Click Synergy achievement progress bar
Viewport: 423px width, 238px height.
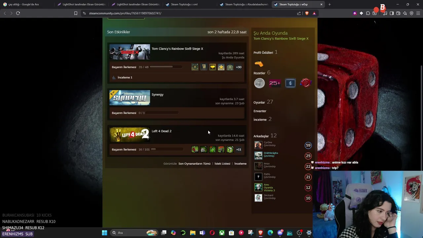point(162,113)
